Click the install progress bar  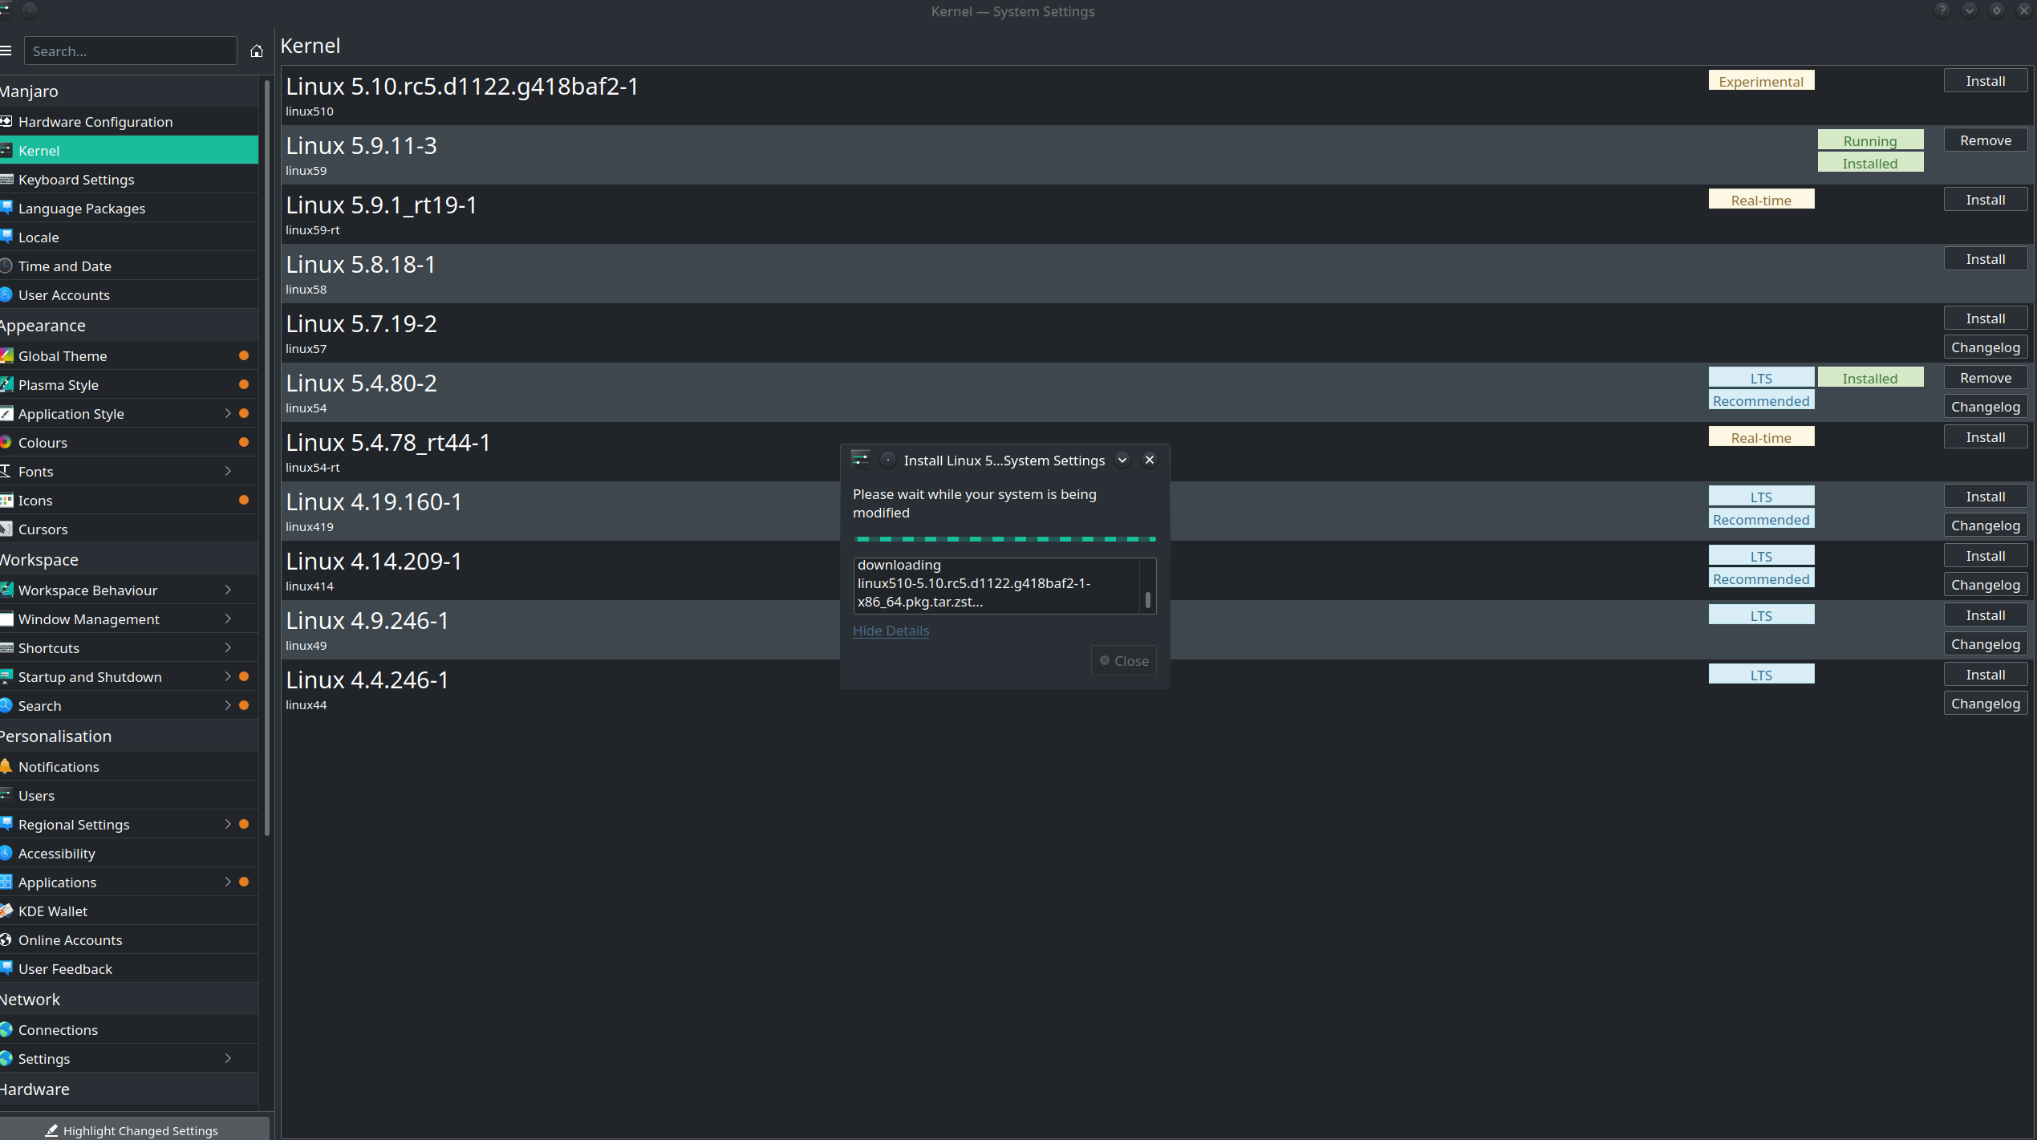coord(1004,539)
